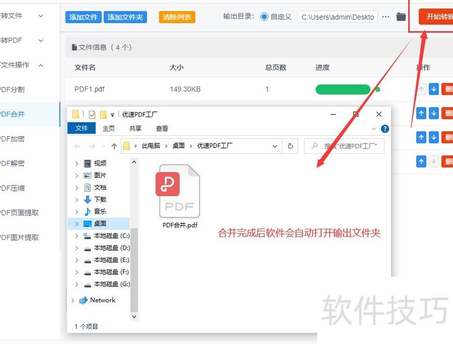Click the blue down-arrow to move PDF1.pdf down
Image resolution: width=453 pixels, height=344 pixels.
434,89
